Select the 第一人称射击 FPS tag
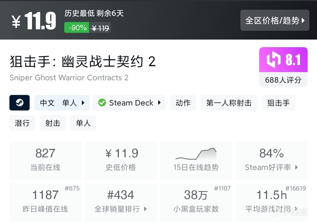Screen dimensions: 317x223 click(229, 103)
